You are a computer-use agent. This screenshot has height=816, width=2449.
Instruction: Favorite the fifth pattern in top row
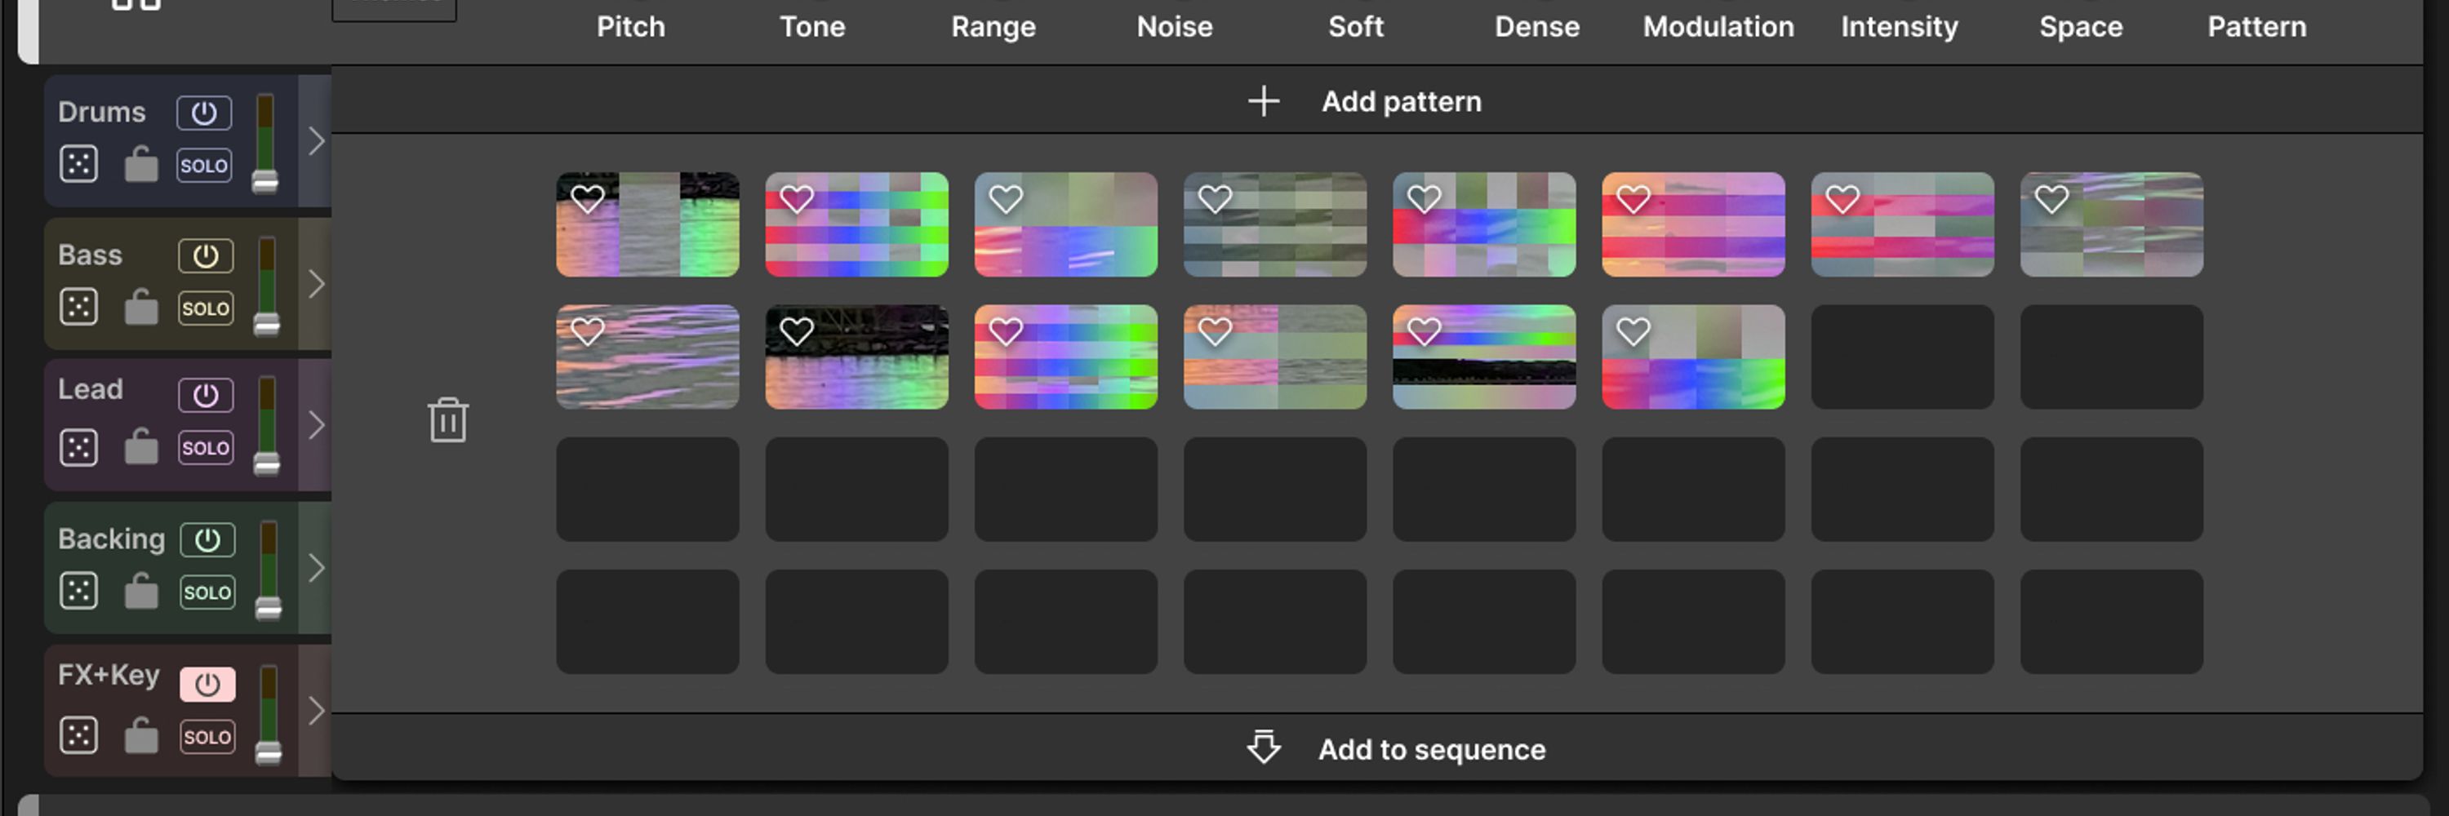[x=1425, y=198]
